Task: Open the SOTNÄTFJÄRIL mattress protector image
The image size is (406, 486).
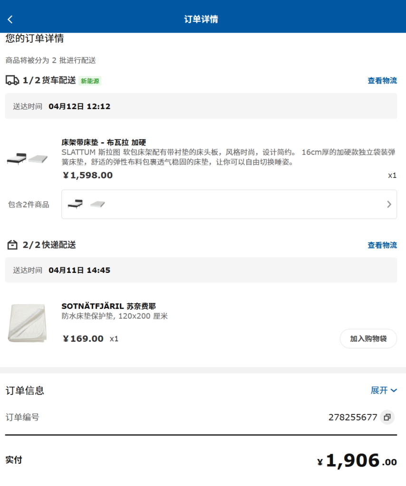Action: [28, 323]
